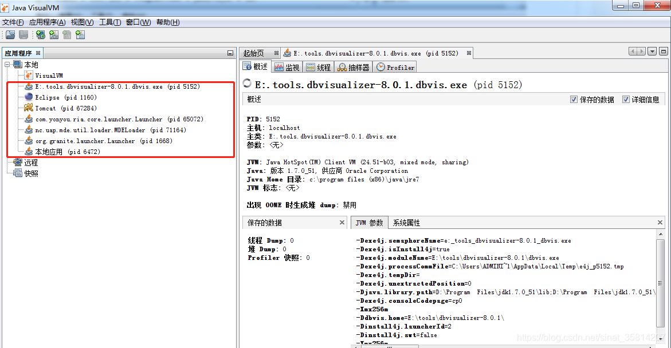Close the 保存的数据 section
Image resolution: width=671 pixels, height=348 pixels.
click(342, 222)
